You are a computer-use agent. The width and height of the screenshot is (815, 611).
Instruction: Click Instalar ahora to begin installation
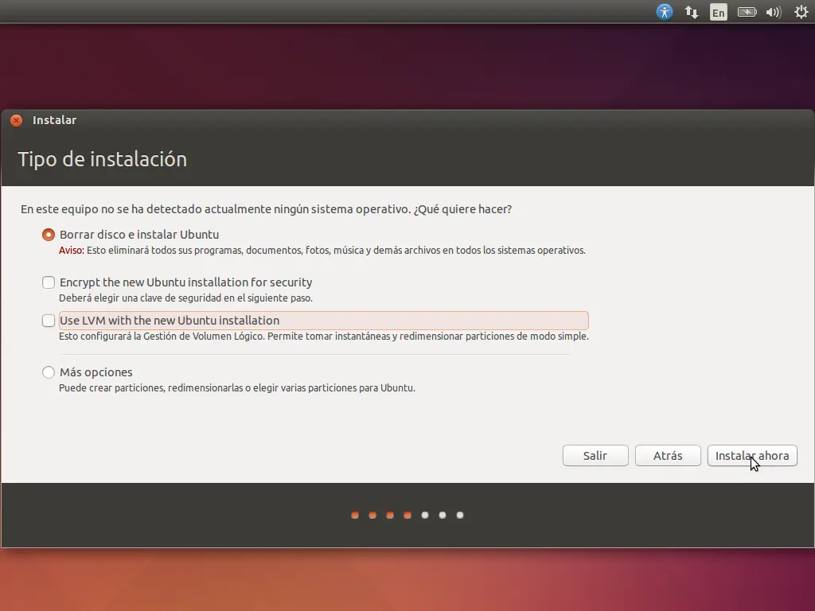(752, 456)
